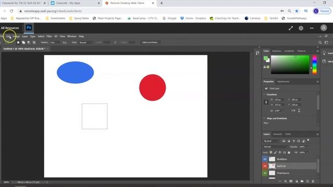Switch to the Swatches tab
This screenshot has height=187, width=333.
point(277,51)
